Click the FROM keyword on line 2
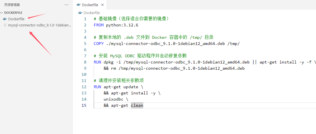 point(99,25)
